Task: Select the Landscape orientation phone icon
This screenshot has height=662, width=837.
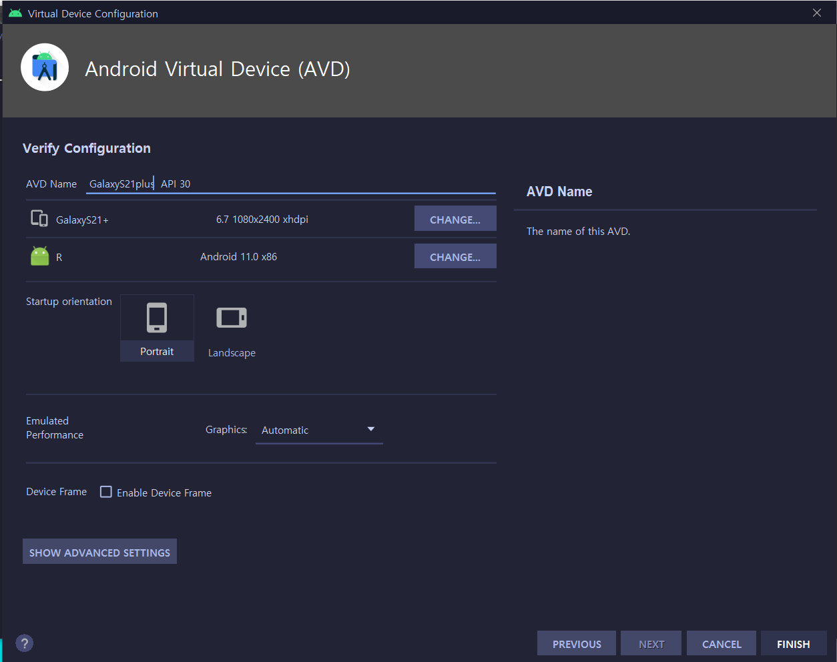Action: (231, 318)
